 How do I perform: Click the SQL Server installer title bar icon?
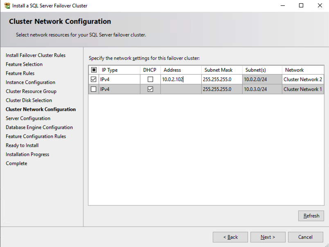(x=7, y=6)
